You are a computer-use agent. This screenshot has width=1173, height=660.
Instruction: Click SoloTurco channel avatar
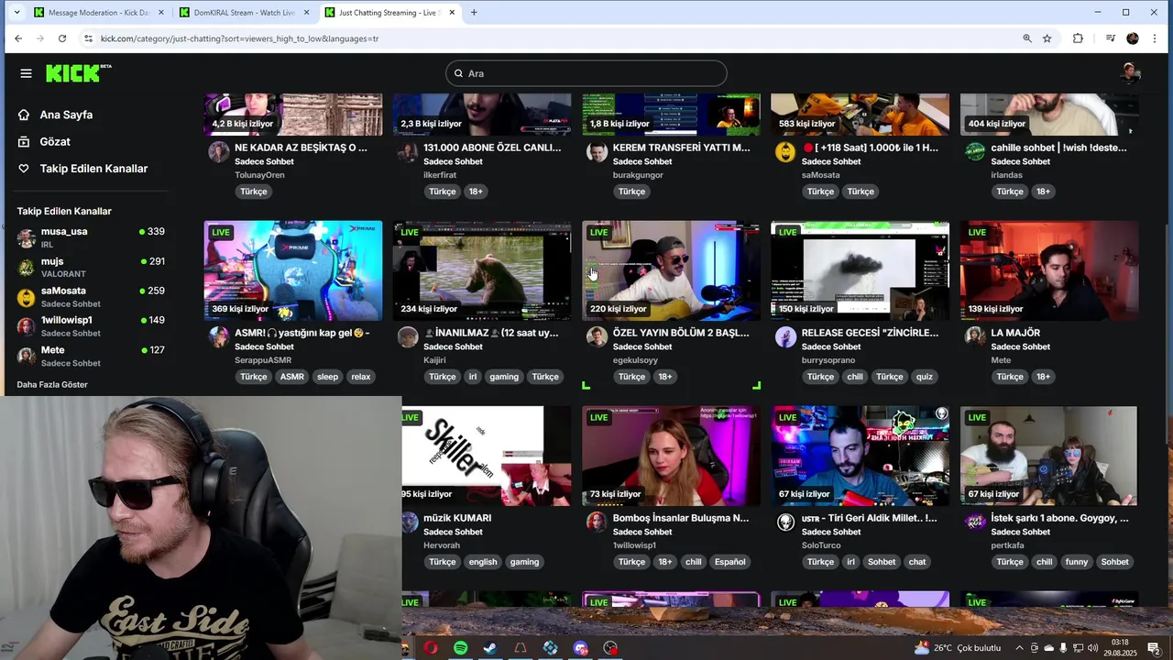[x=785, y=522]
